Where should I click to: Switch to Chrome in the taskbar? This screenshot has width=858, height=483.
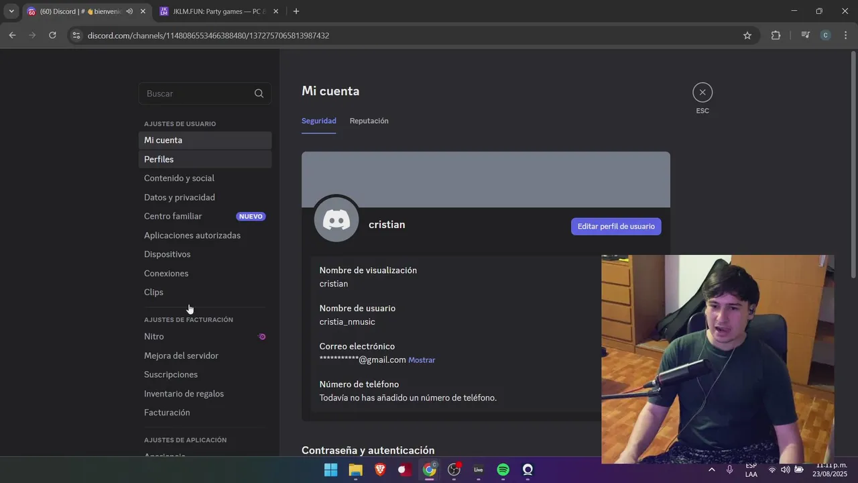pos(430,470)
